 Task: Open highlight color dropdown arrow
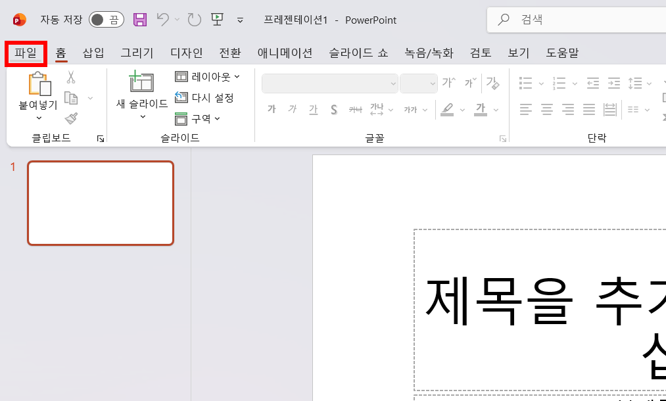pyautogui.click(x=462, y=110)
